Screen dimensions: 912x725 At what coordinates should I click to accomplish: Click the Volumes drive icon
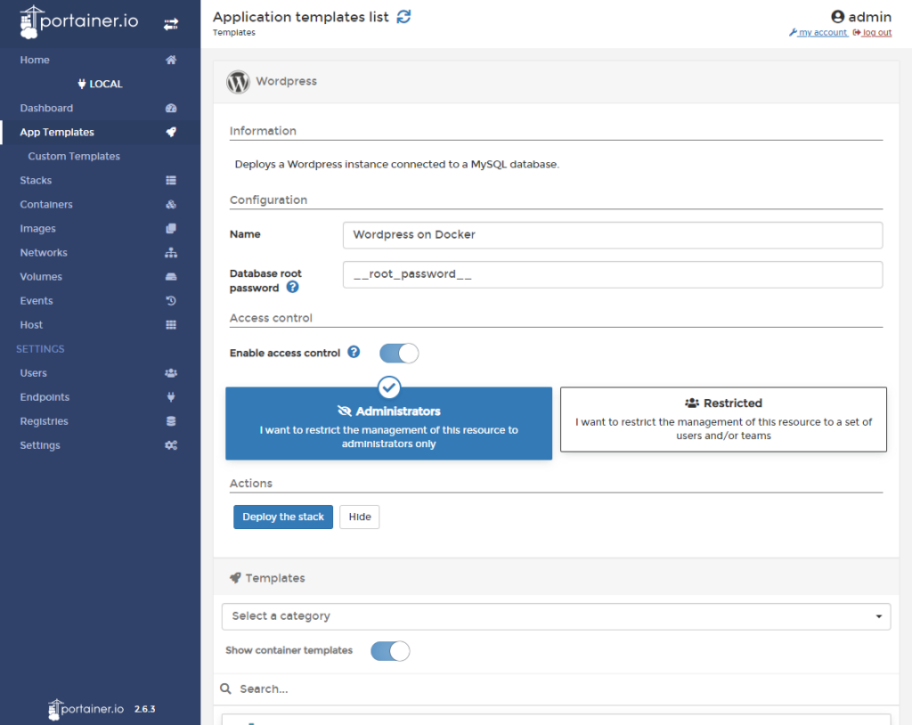click(x=171, y=276)
